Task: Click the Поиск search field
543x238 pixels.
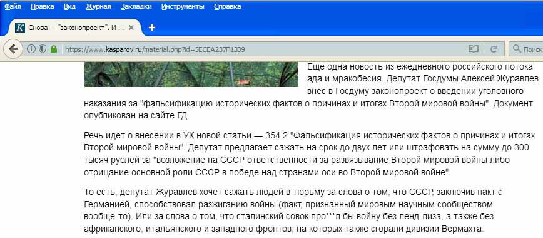Action: [525, 49]
